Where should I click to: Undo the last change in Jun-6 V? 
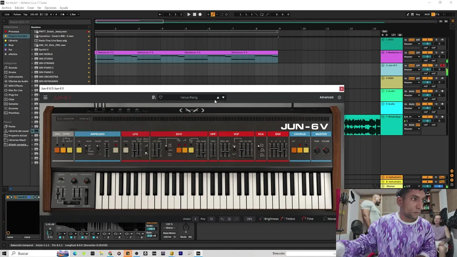coord(222,219)
